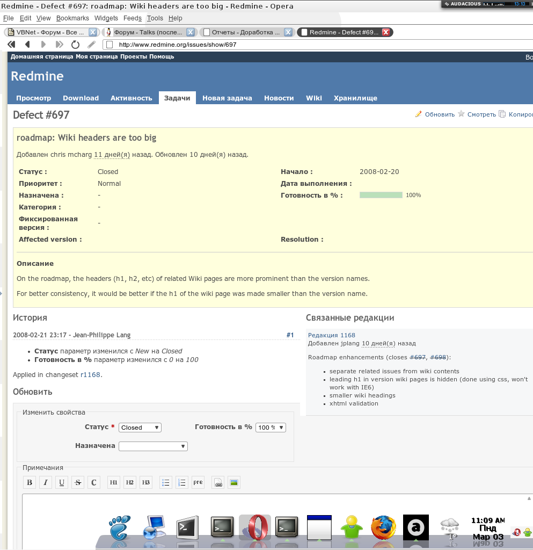The width and height of the screenshot is (533, 550).
Task: Insert wiki page link
Action: tap(218, 482)
